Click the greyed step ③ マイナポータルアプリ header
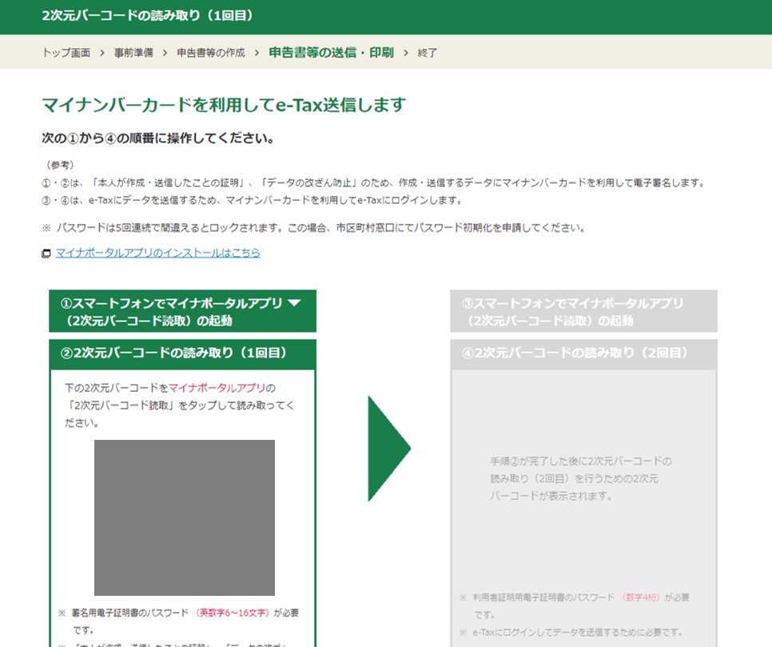The height and width of the screenshot is (647, 772). pyautogui.click(x=583, y=311)
